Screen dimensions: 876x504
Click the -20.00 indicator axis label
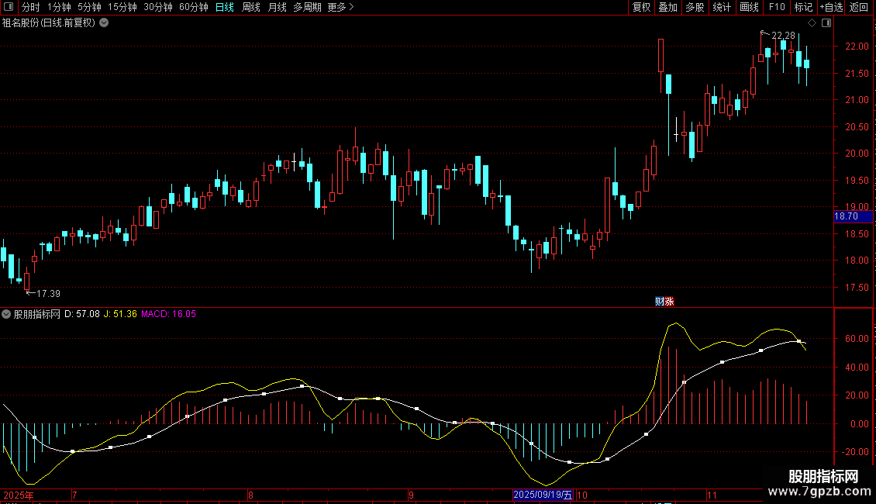(x=855, y=452)
